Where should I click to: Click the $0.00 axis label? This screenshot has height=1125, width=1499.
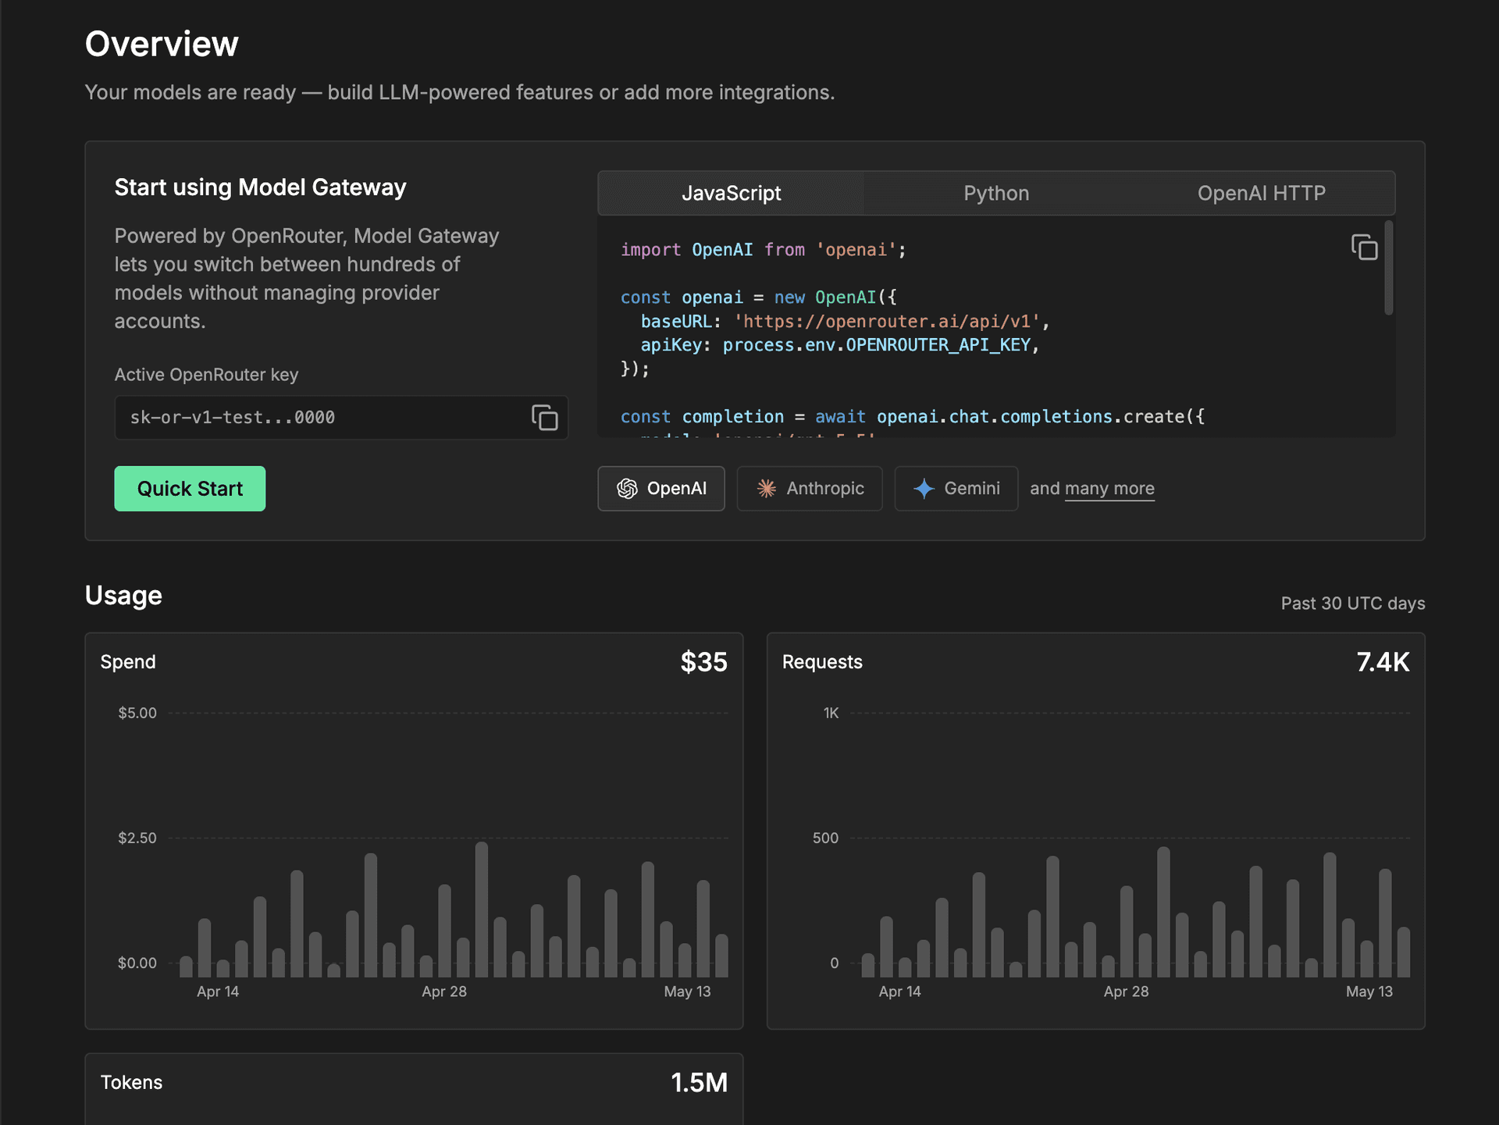point(137,963)
